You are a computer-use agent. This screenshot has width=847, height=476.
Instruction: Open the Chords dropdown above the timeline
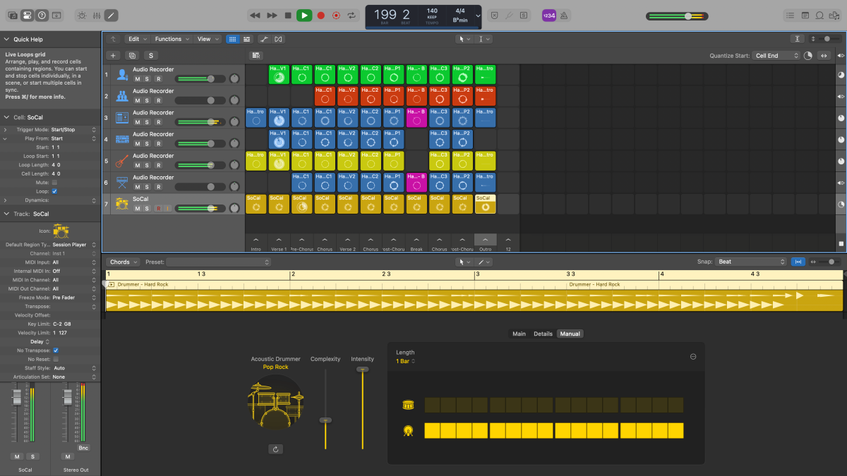coord(123,262)
